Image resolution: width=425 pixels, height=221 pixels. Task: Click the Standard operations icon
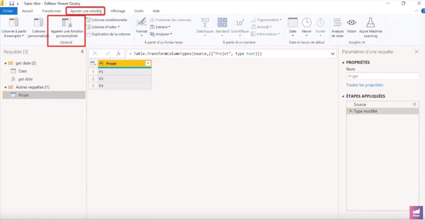click(222, 22)
